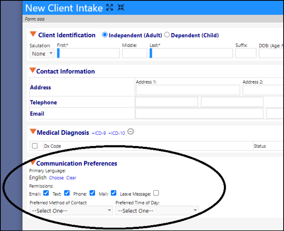Click the second Telephone input field
Screen dimensions: 284x231
(232, 102)
